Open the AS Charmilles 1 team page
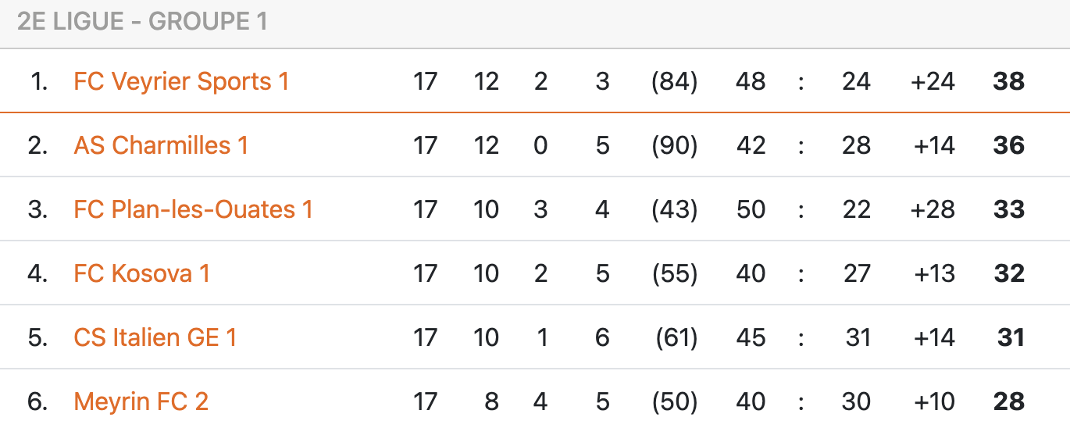Viewport: 1070px width, 428px height. point(161,145)
